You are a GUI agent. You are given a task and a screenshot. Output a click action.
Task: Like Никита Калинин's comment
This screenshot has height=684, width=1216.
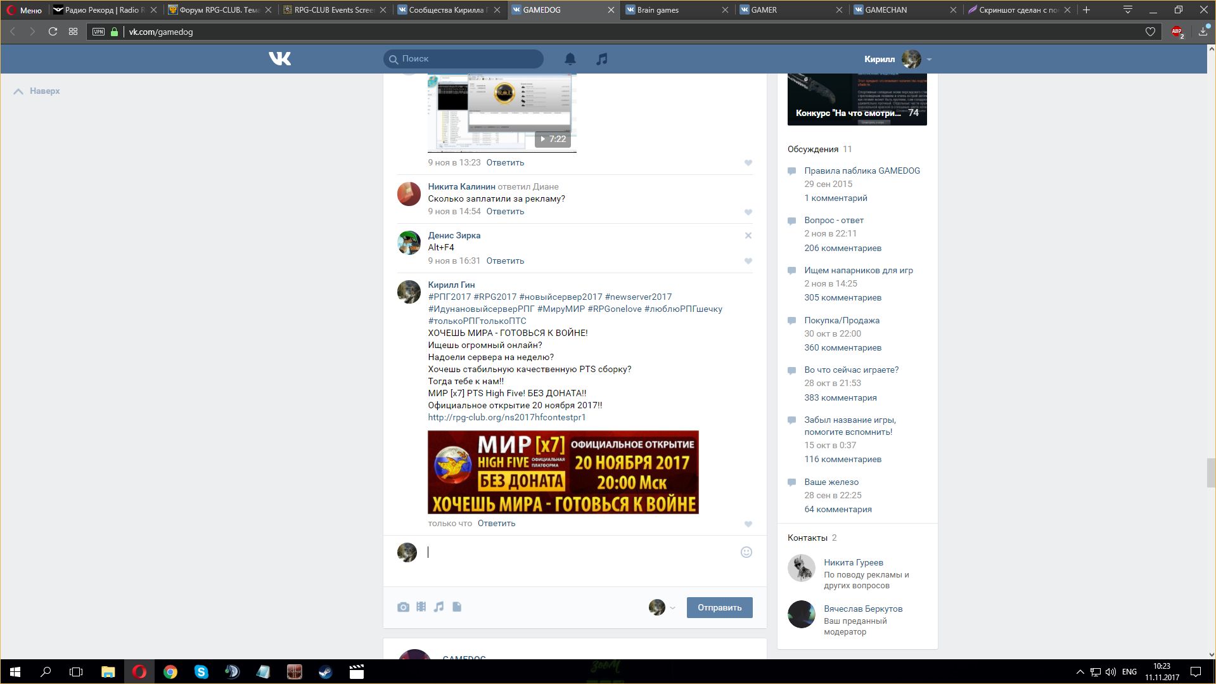(748, 212)
